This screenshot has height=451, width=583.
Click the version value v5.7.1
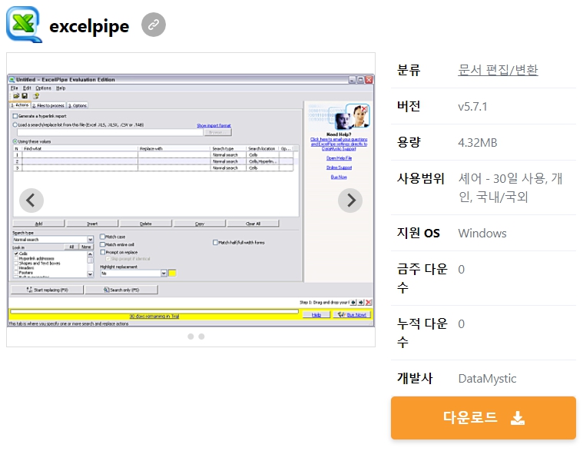point(472,107)
